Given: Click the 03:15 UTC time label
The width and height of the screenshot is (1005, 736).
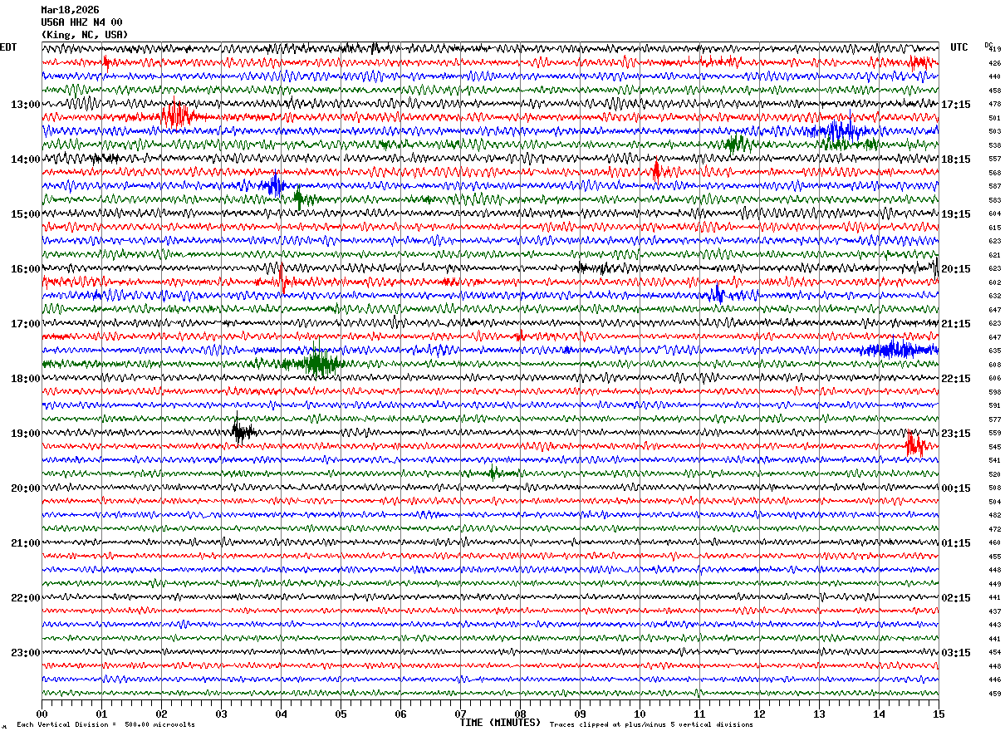Looking at the screenshot, I should click(x=955, y=653).
